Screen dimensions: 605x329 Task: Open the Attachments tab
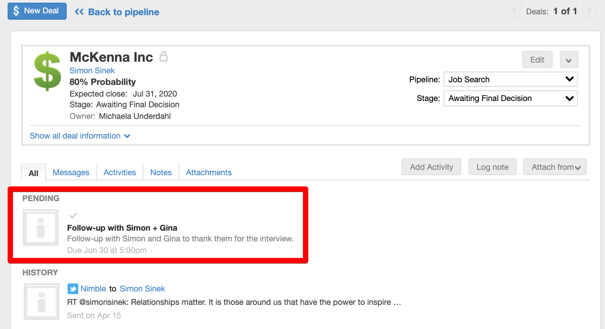tap(208, 172)
